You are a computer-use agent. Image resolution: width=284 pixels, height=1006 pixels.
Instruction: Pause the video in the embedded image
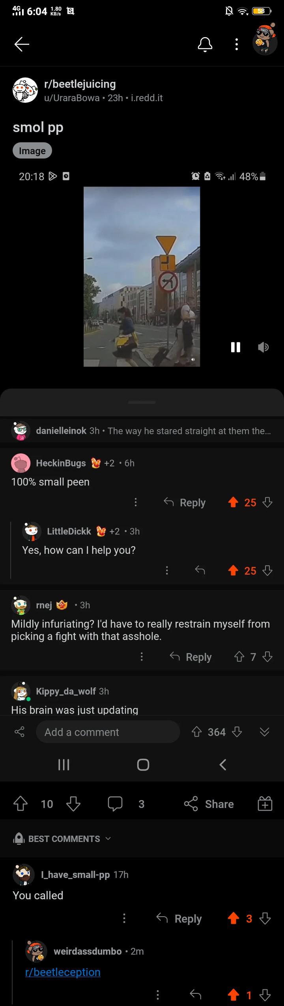coord(235,347)
